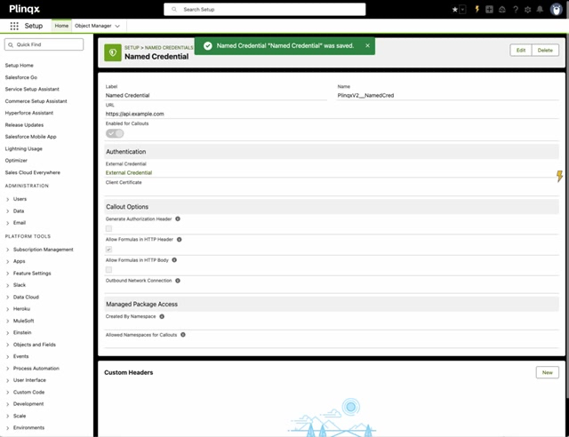This screenshot has height=437, width=569.
Task: Click the info icon beside Allowed Namespaces for Callouts
Action: coord(183,335)
